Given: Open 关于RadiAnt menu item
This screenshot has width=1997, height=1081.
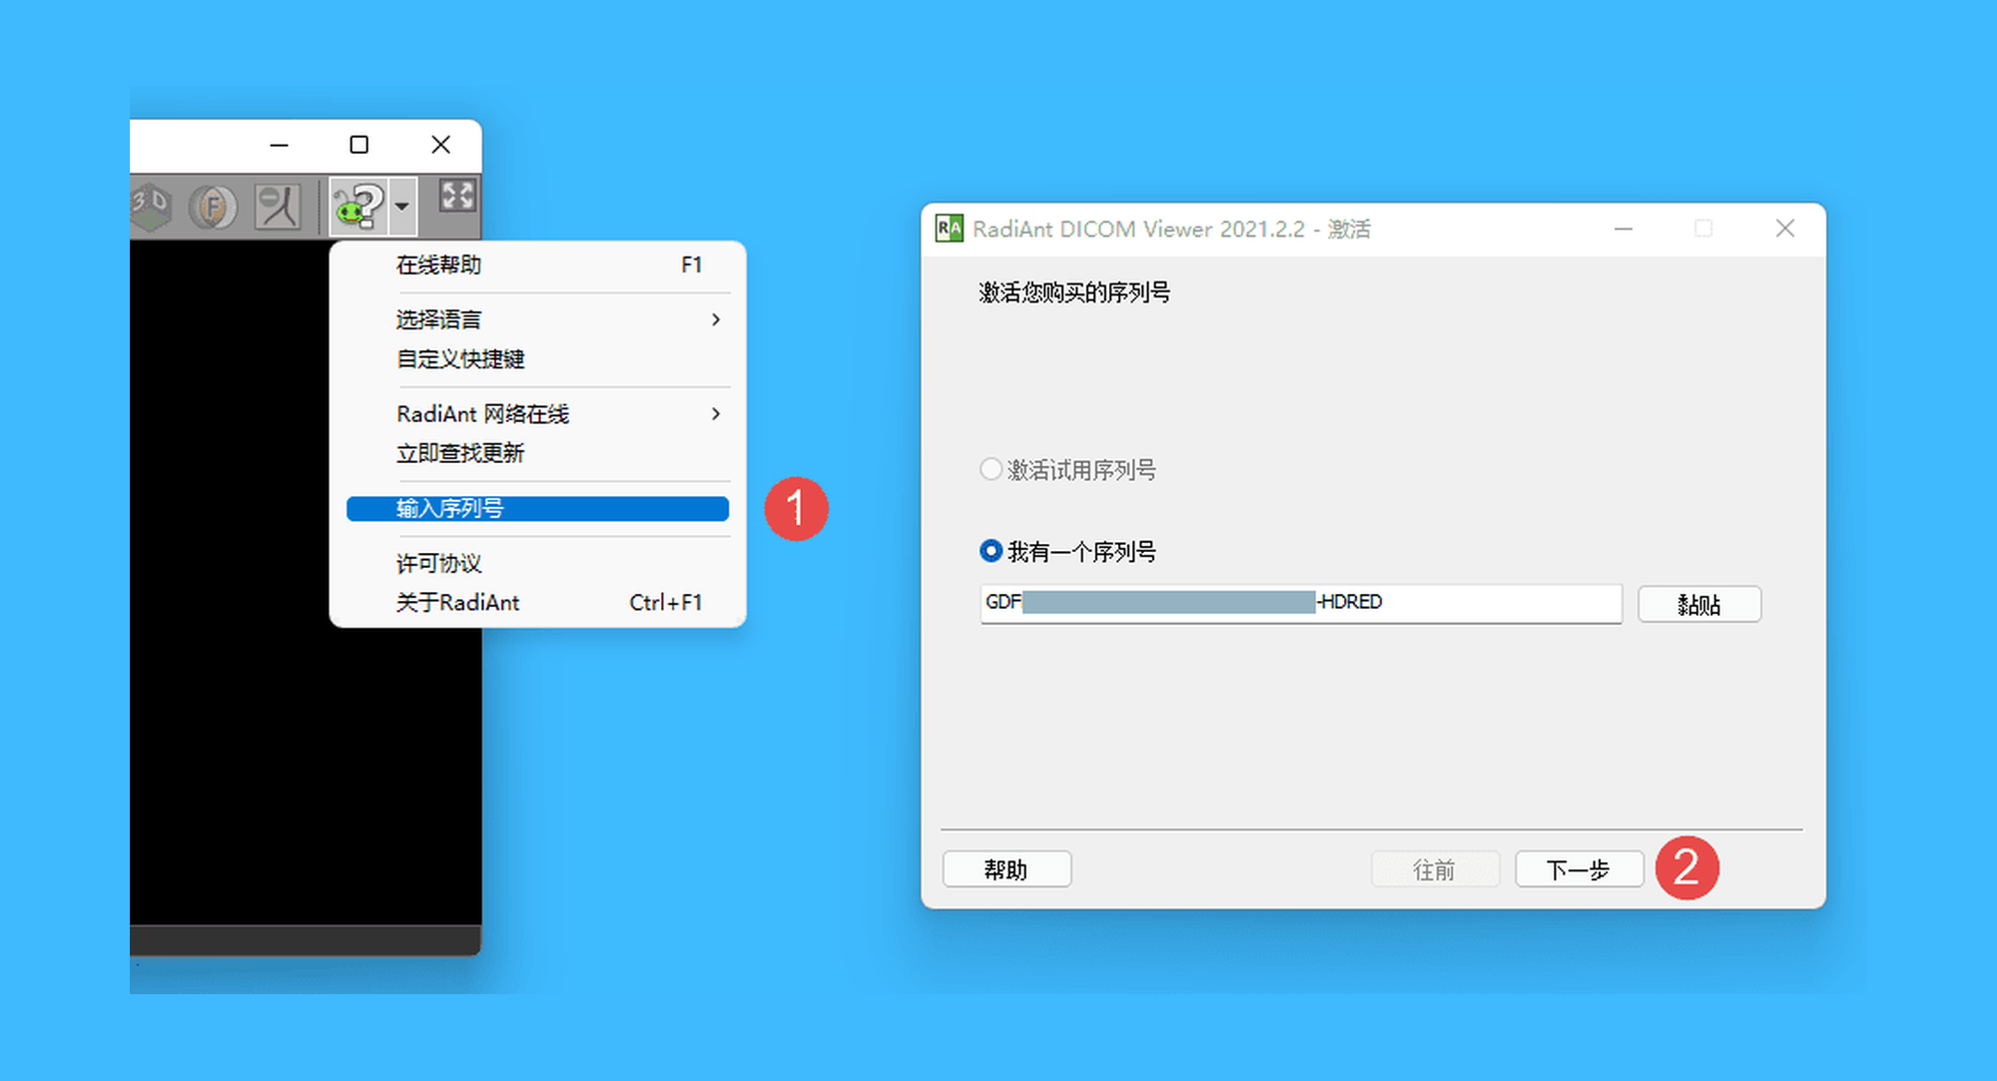Looking at the screenshot, I should [537, 603].
